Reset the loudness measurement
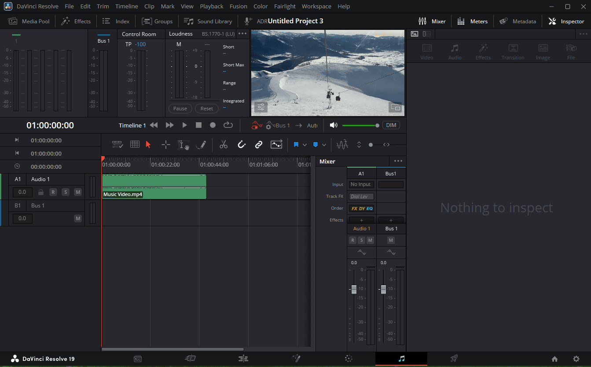The height and width of the screenshot is (367, 591). click(207, 108)
